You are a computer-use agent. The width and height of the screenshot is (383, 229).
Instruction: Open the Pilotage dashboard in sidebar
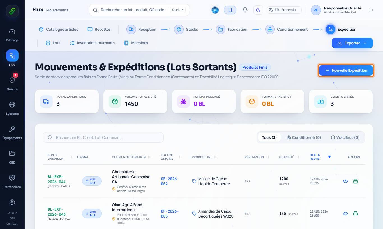point(12,35)
